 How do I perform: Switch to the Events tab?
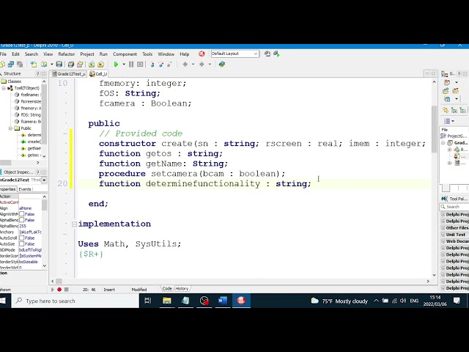(24, 189)
